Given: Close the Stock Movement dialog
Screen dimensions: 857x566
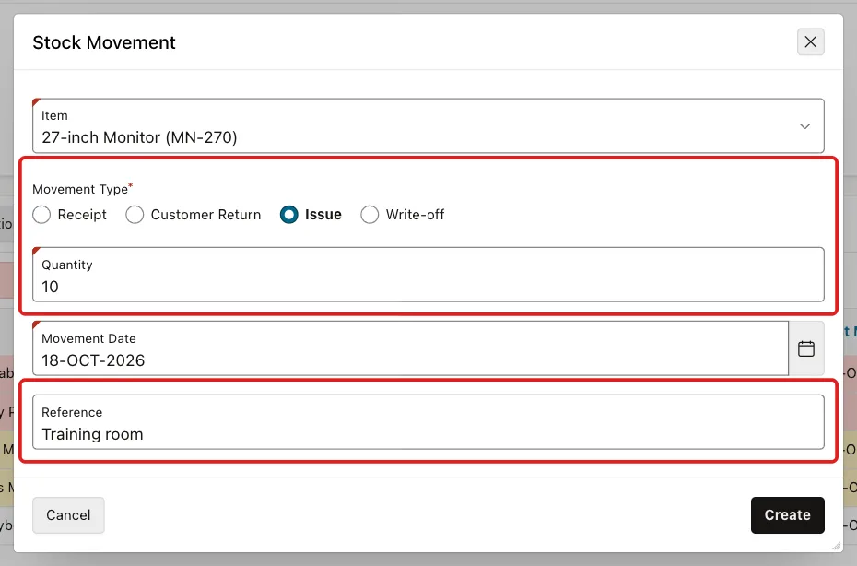Looking at the screenshot, I should coord(811,42).
